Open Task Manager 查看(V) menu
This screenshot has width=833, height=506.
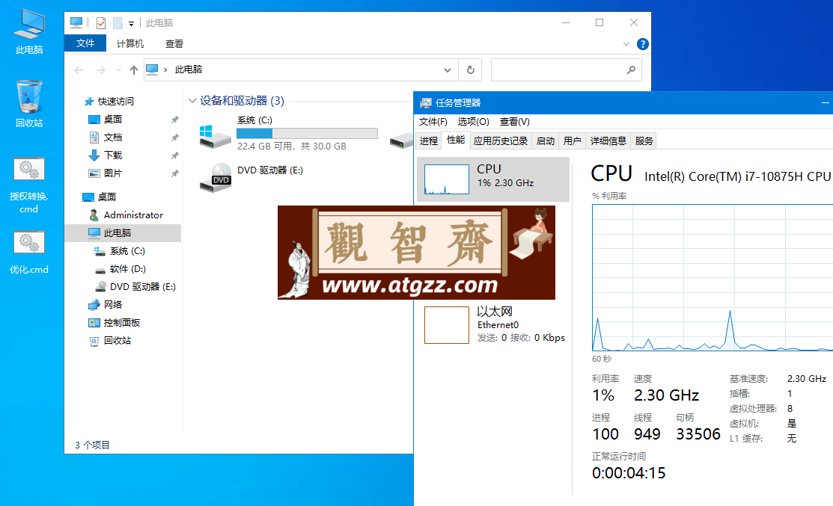514,122
